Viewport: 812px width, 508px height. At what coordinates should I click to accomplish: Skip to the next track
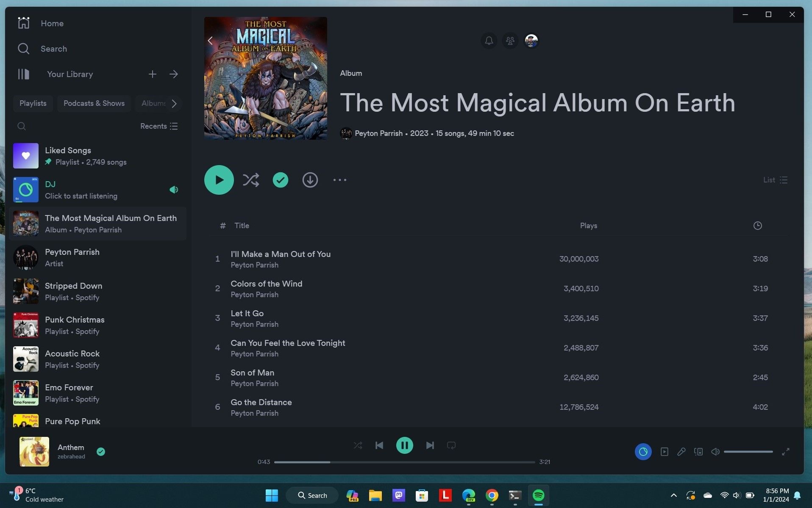click(x=430, y=445)
